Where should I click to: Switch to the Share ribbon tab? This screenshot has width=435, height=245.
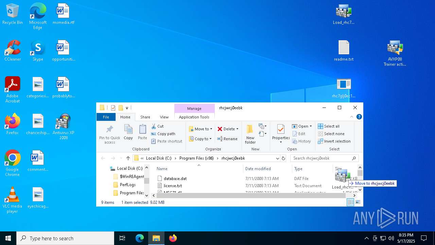point(145,117)
